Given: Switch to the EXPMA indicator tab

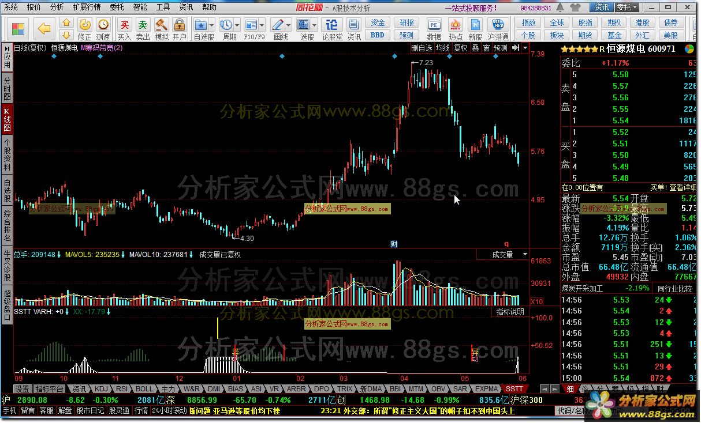Looking at the screenshot, I should 487,389.
